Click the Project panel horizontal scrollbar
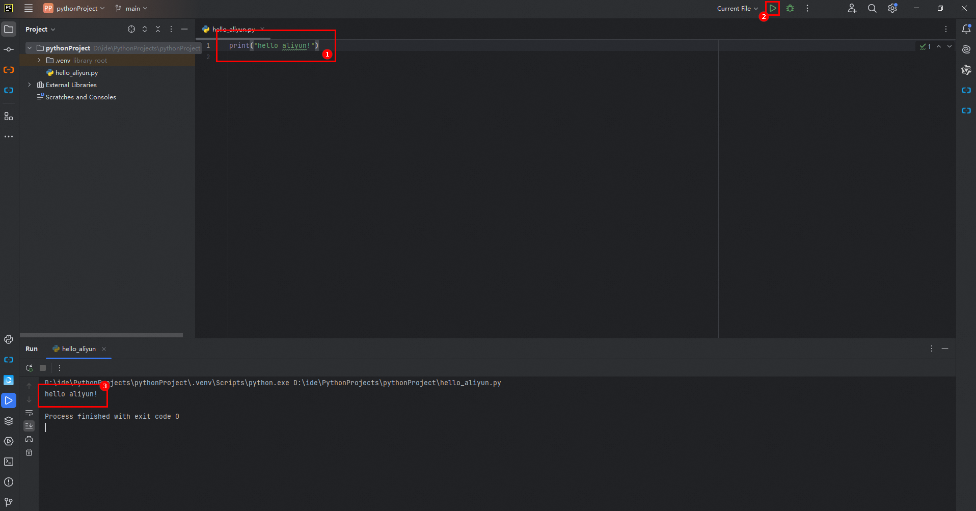 pos(101,335)
